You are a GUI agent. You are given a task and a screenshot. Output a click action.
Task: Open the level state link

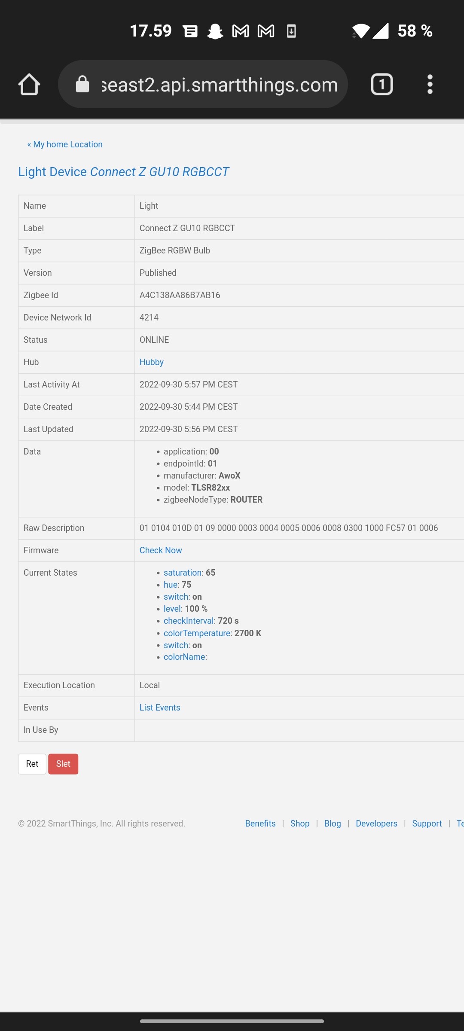[173, 609]
